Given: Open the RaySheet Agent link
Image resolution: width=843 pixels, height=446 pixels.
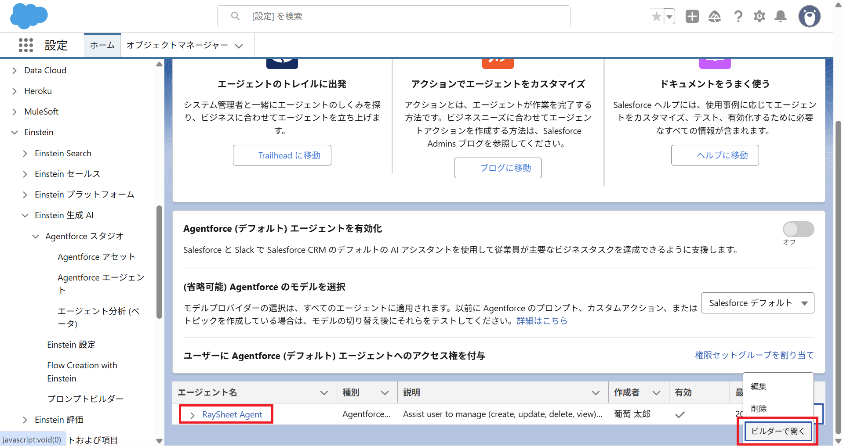Looking at the screenshot, I should [x=232, y=414].
